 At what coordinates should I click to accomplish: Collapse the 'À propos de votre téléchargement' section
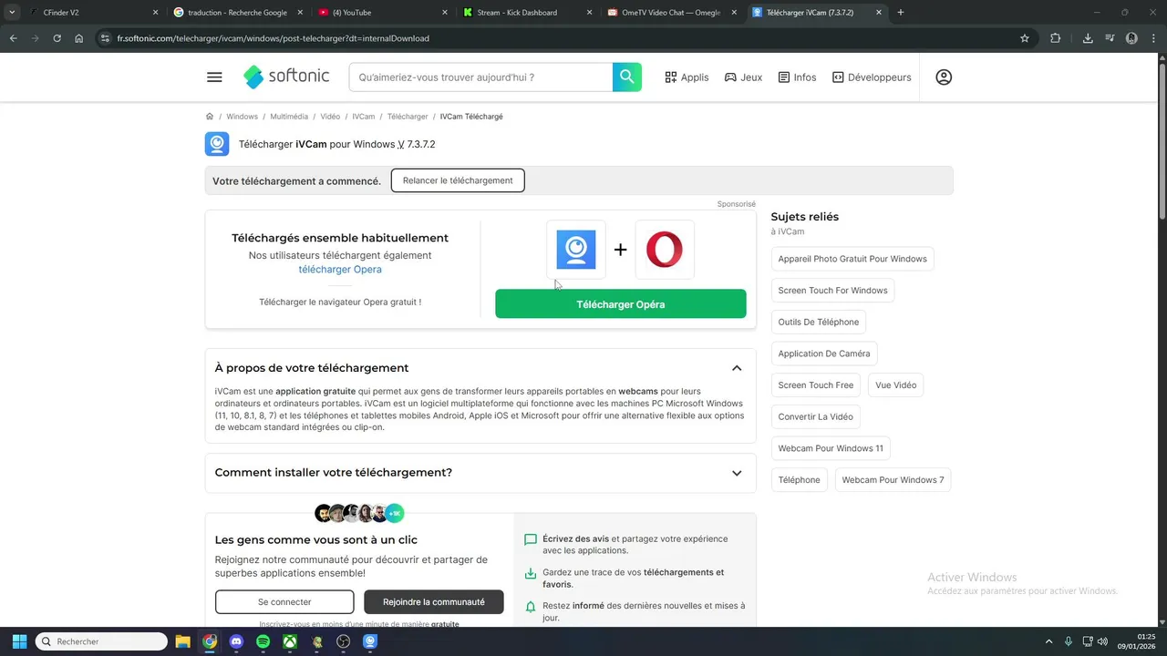737,368
